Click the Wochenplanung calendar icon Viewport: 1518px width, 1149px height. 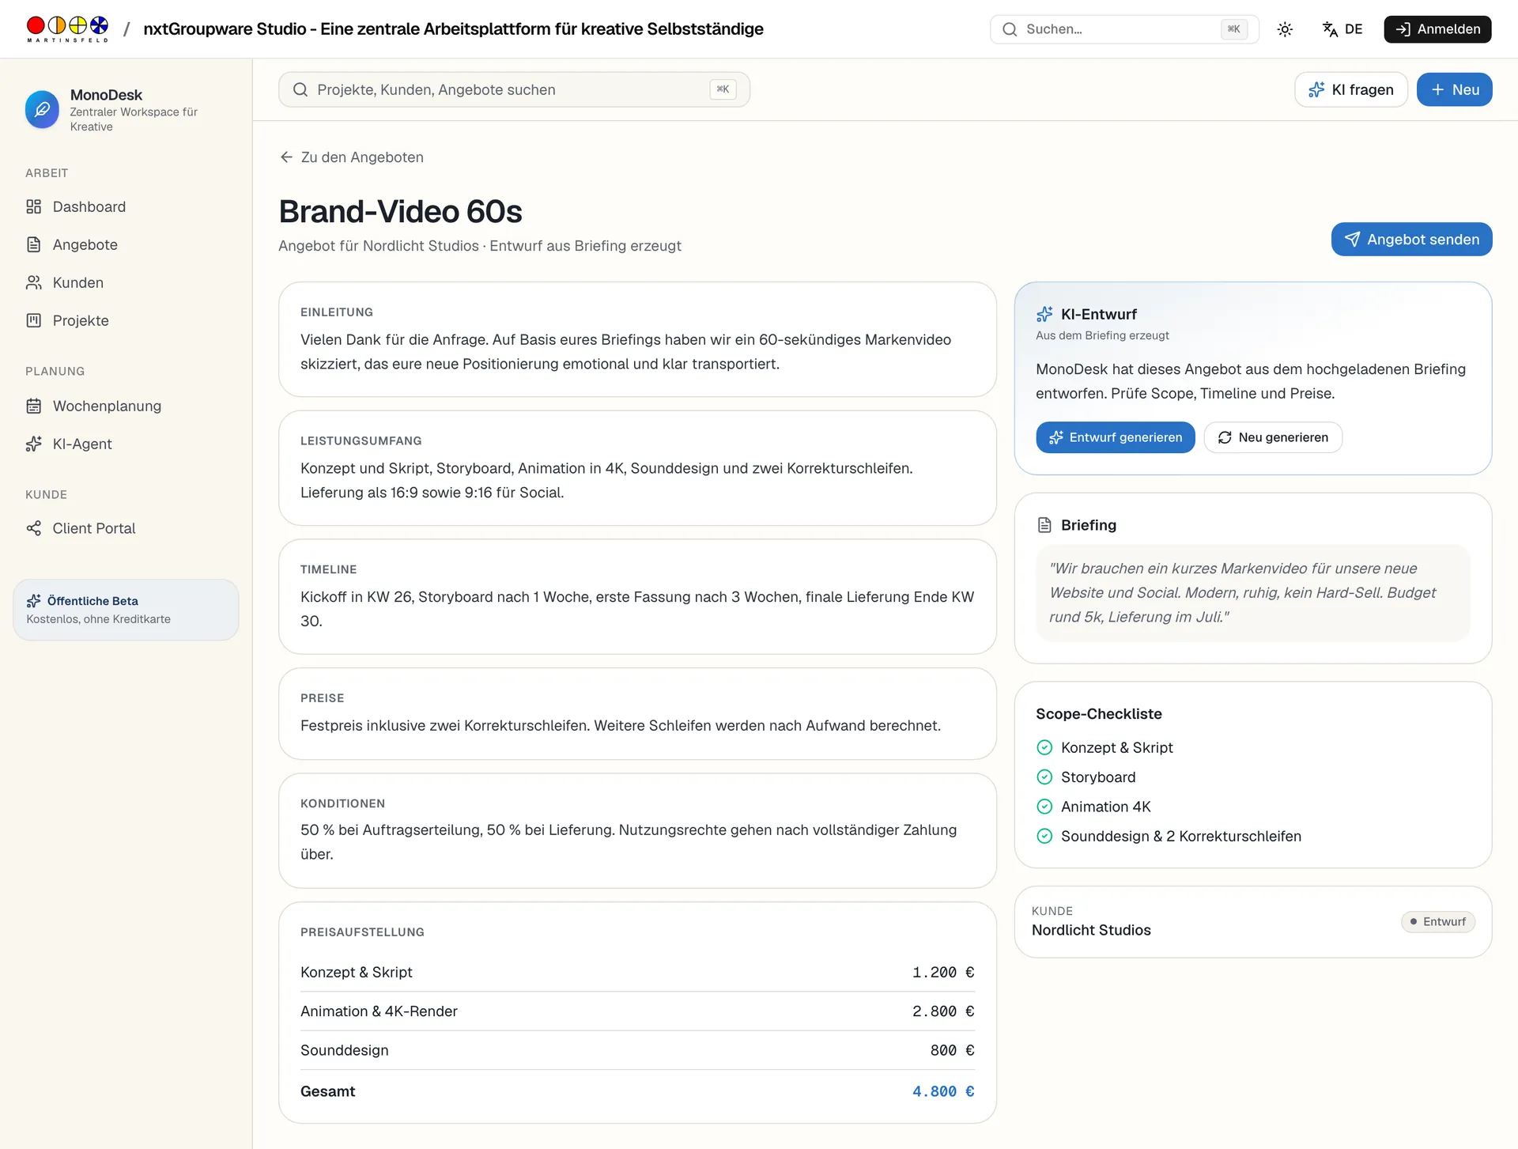[x=33, y=406]
